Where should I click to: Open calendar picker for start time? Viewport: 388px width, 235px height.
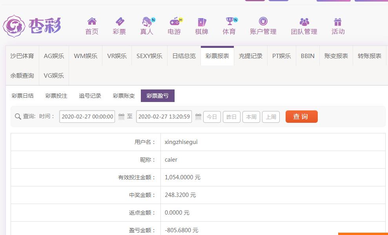(x=121, y=117)
